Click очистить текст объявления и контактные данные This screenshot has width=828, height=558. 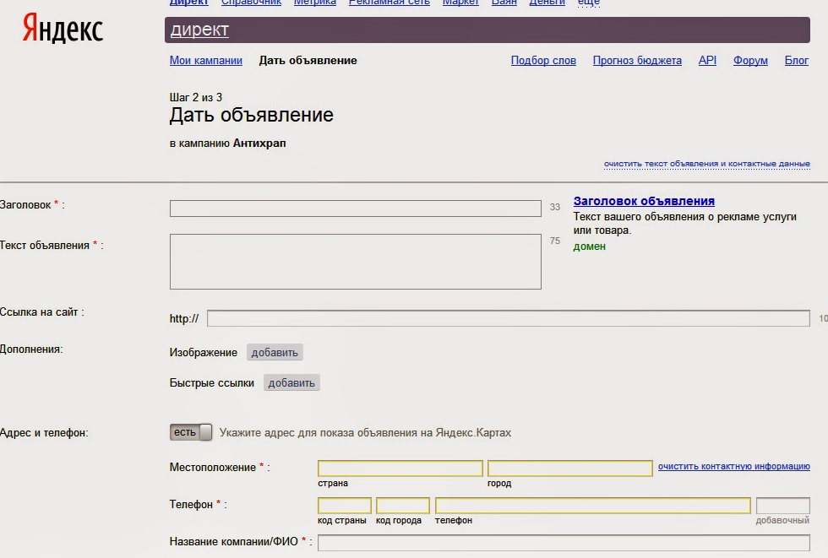[x=706, y=164]
